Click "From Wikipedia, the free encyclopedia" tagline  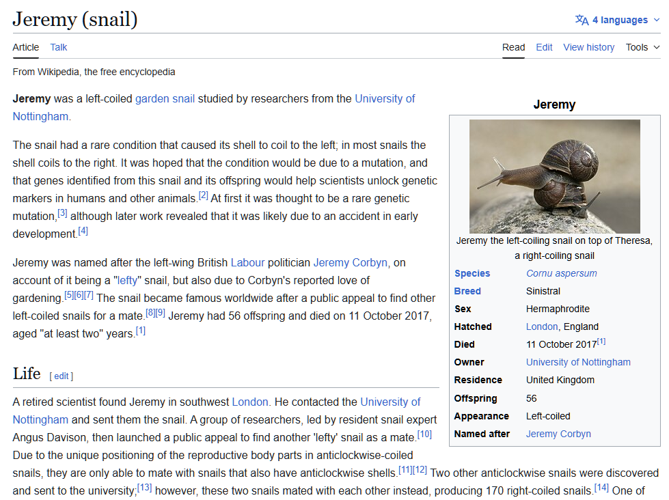(x=94, y=72)
